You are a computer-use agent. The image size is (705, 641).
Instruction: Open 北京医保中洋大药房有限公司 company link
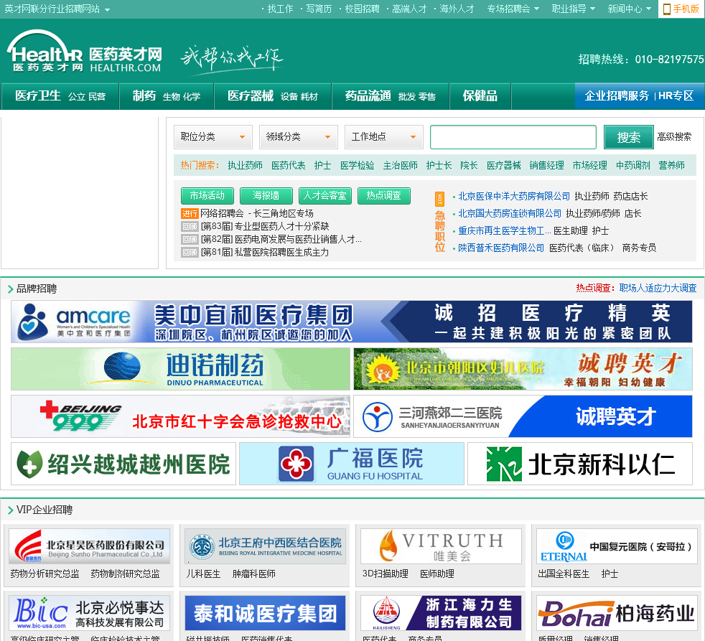click(x=514, y=197)
